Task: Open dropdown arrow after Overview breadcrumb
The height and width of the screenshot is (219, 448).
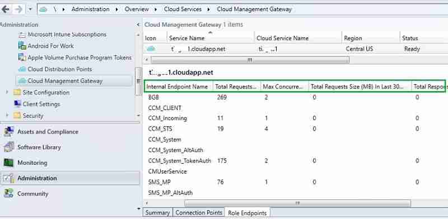Action: click(156, 9)
